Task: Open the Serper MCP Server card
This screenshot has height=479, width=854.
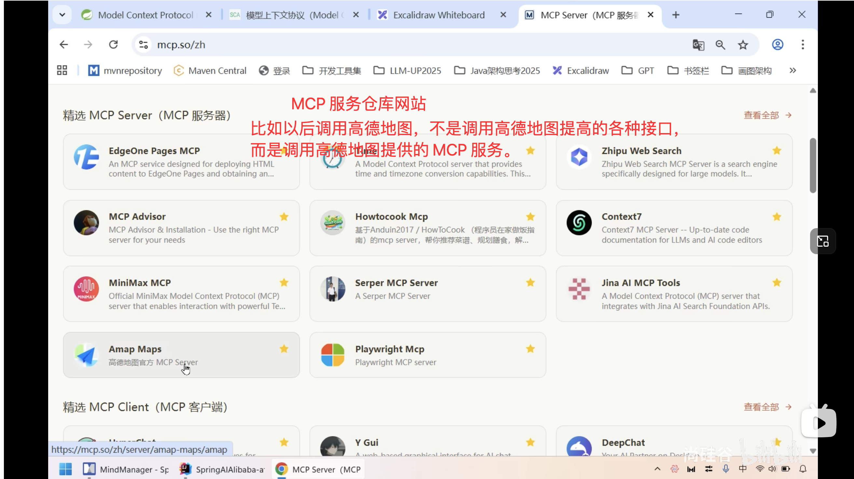Action: tap(428, 294)
